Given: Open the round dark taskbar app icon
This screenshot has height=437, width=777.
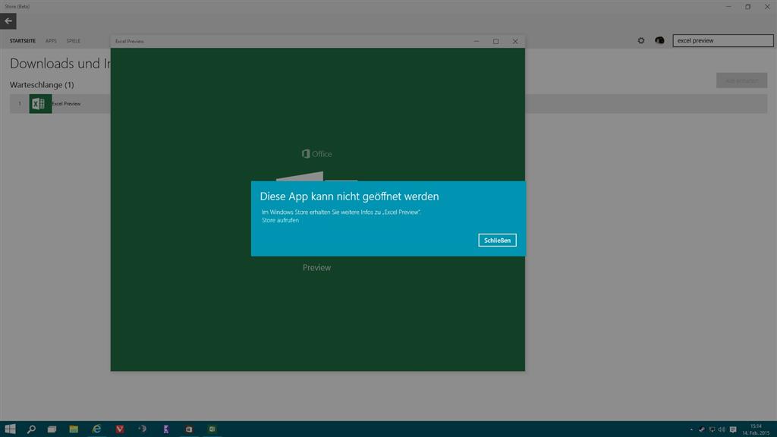Looking at the screenshot, I should coord(143,429).
